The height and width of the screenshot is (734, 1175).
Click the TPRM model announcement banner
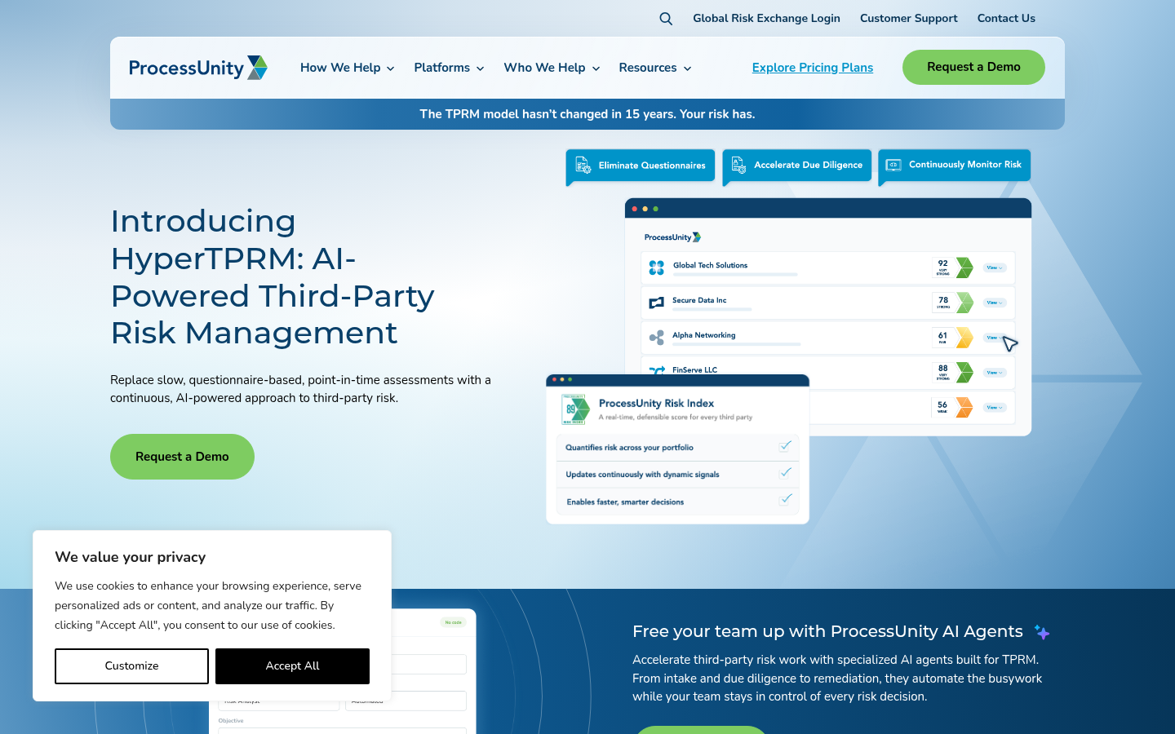(x=587, y=114)
